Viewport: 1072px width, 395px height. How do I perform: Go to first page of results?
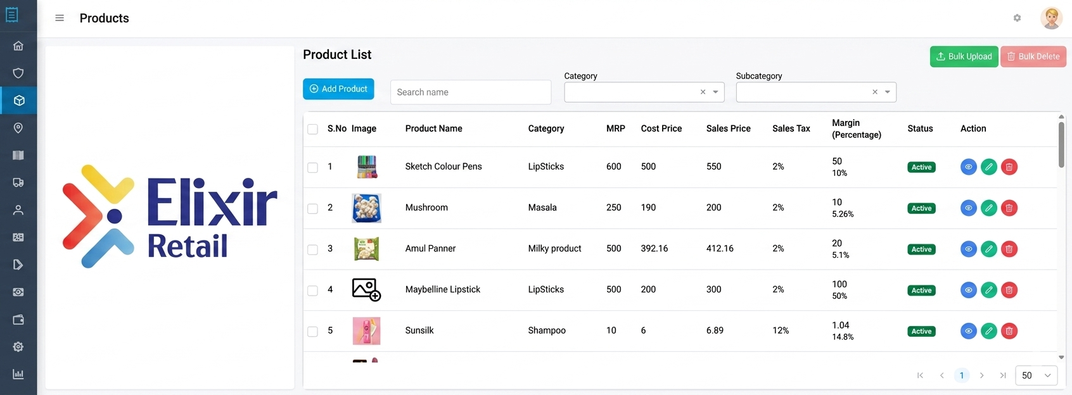pyautogui.click(x=920, y=375)
